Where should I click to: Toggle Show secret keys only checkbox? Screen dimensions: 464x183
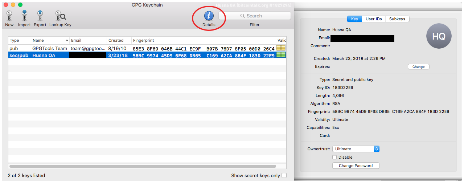pos(284,175)
